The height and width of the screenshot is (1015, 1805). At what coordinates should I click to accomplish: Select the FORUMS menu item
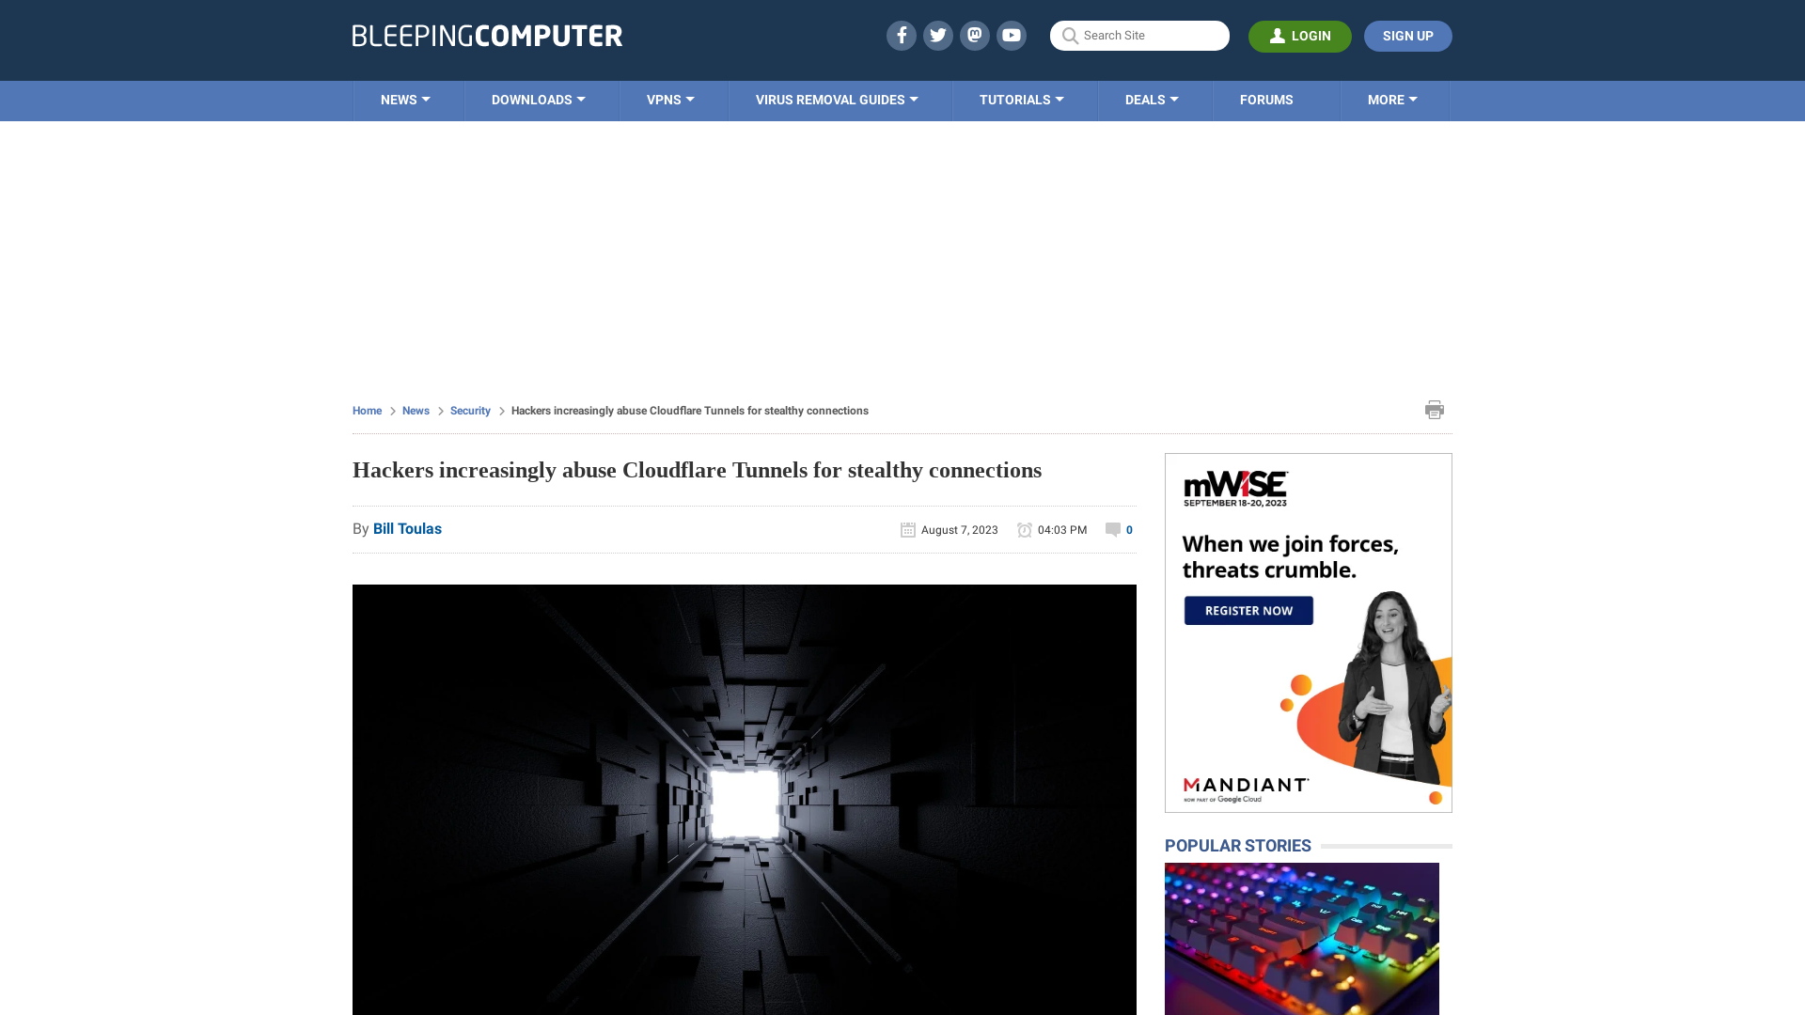click(1267, 99)
